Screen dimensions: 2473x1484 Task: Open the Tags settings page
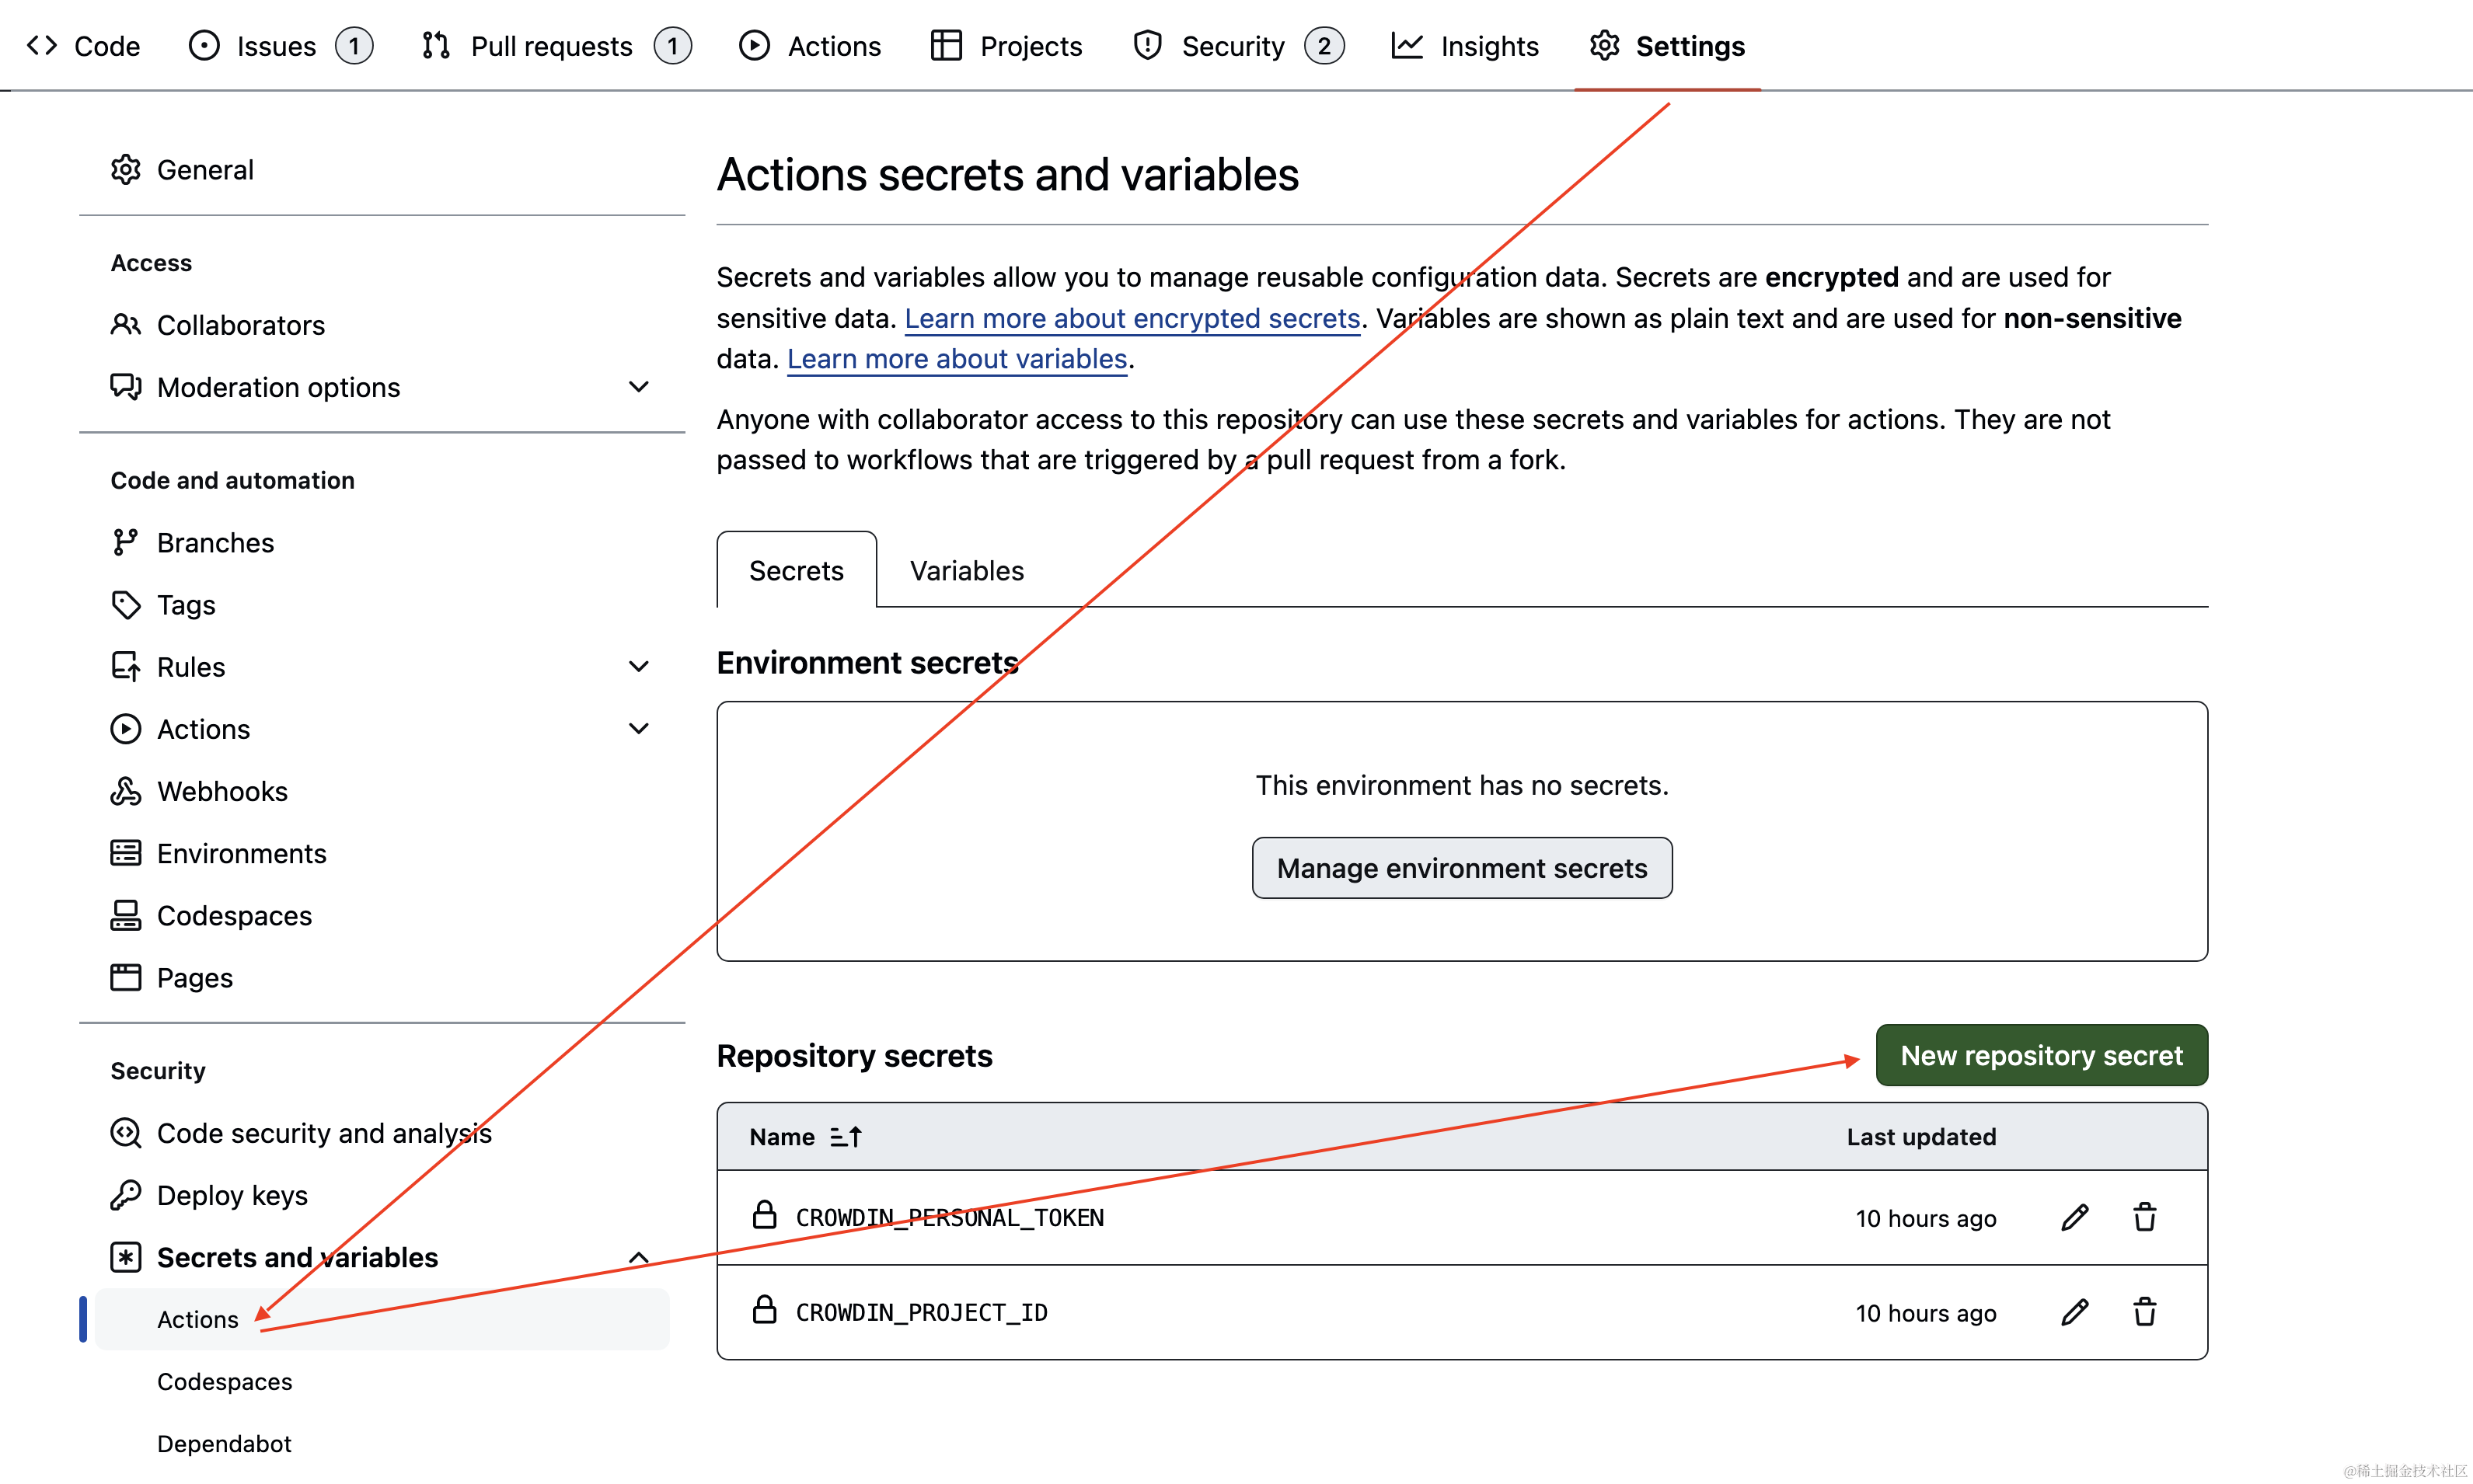186,605
